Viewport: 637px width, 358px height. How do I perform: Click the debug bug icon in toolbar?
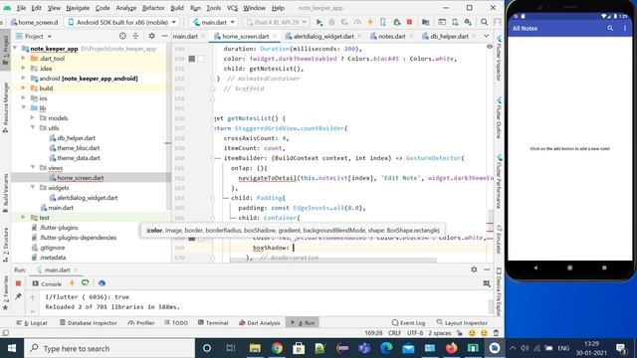click(x=331, y=22)
